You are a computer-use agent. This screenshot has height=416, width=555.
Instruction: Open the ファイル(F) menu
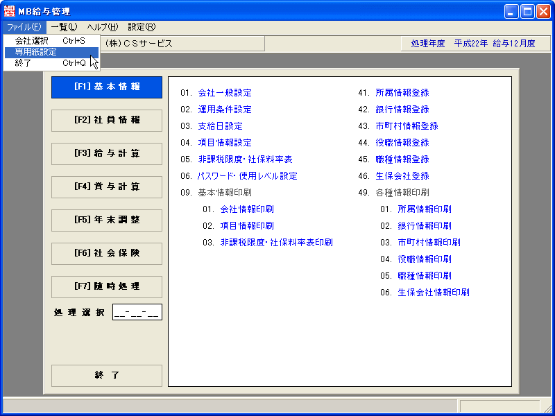pos(24,27)
